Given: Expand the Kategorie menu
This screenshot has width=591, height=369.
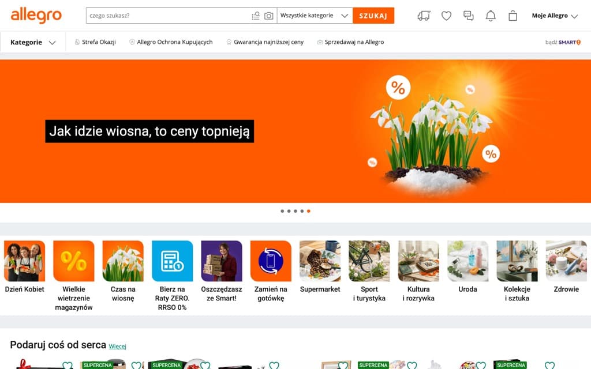Looking at the screenshot, I should tap(33, 42).
